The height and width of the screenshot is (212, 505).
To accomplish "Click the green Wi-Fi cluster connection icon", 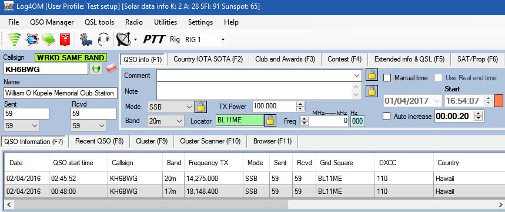I will click(14, 39).
